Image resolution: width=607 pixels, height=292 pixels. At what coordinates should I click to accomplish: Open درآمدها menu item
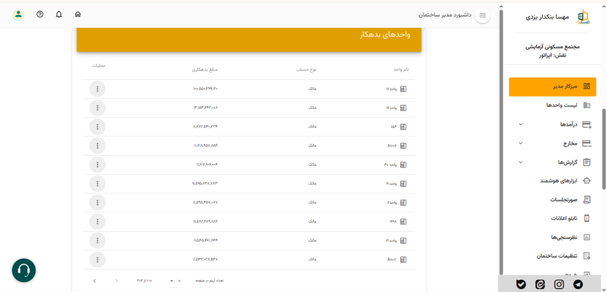coord(552,124)
